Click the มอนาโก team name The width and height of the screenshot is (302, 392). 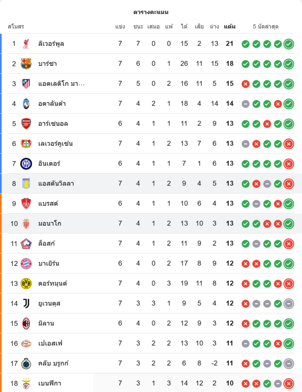(x=50, y=223)
